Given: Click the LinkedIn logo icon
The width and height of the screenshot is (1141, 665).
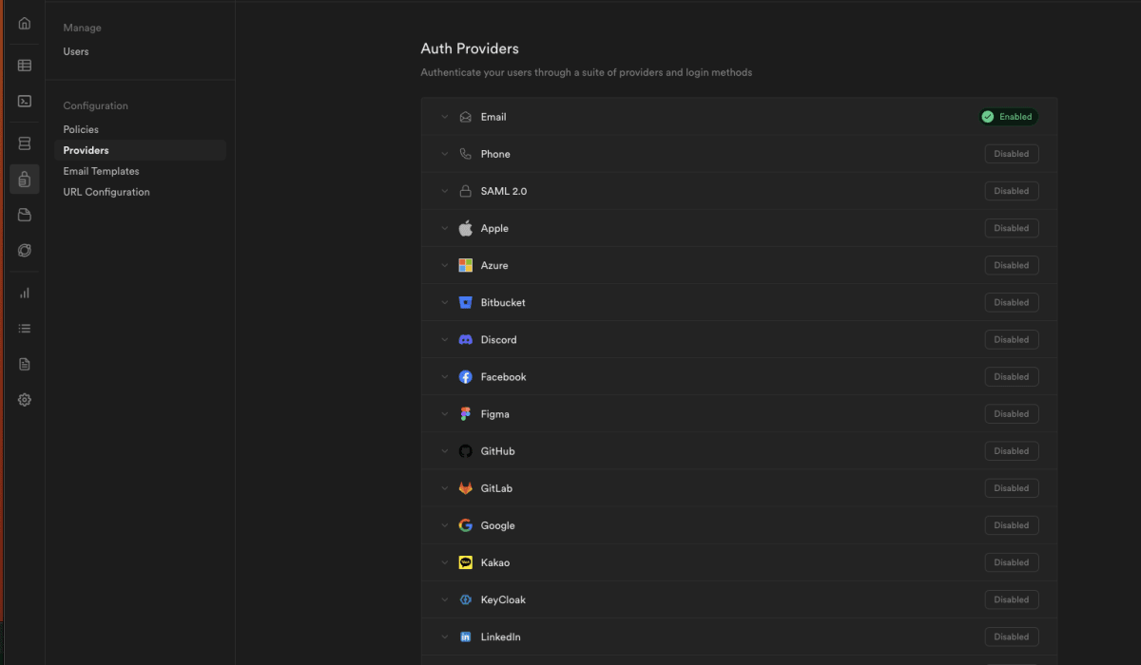Looking at the screenshot, I should pyautogui.click(x=465, y=636).
